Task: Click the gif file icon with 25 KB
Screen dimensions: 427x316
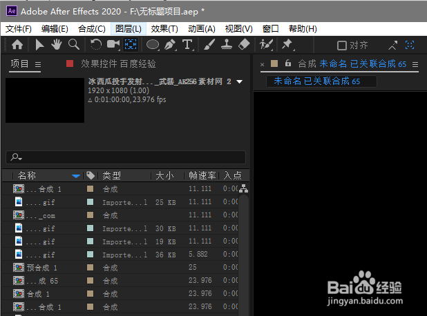Action: [19, 201]
